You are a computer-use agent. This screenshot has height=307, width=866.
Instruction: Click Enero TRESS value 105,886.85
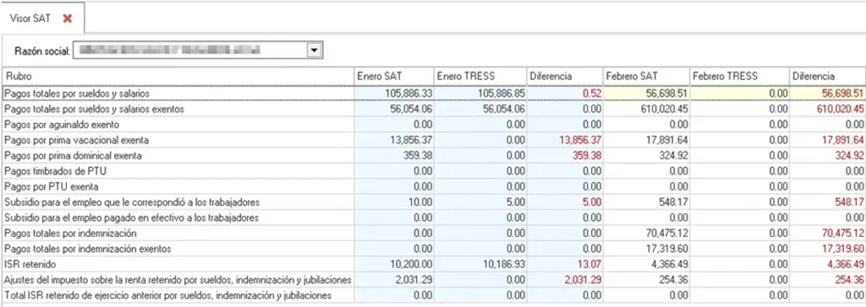(501, 94)
